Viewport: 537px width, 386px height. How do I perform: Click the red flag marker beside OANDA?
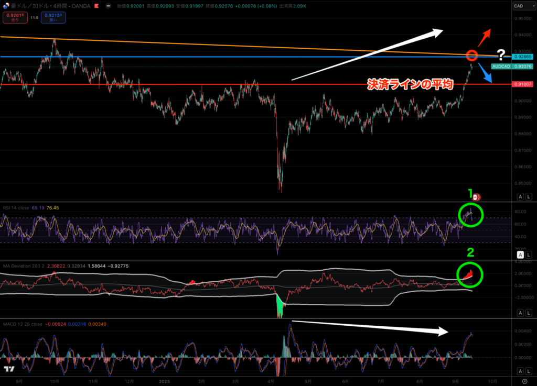(97, 6)
